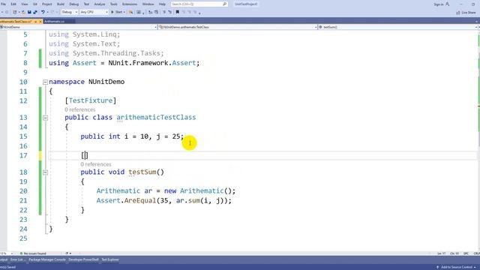Screen dimensions: 480x270
Task: Collapse the testSum method block
Action: [x=45, y=172]
